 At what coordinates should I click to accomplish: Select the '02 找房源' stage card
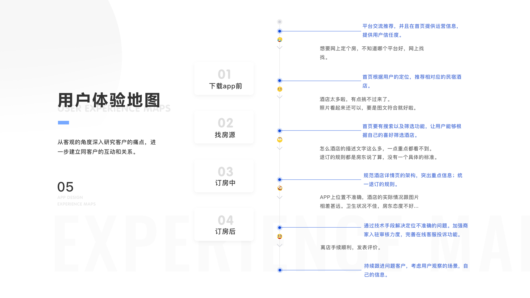pos(224,127)
